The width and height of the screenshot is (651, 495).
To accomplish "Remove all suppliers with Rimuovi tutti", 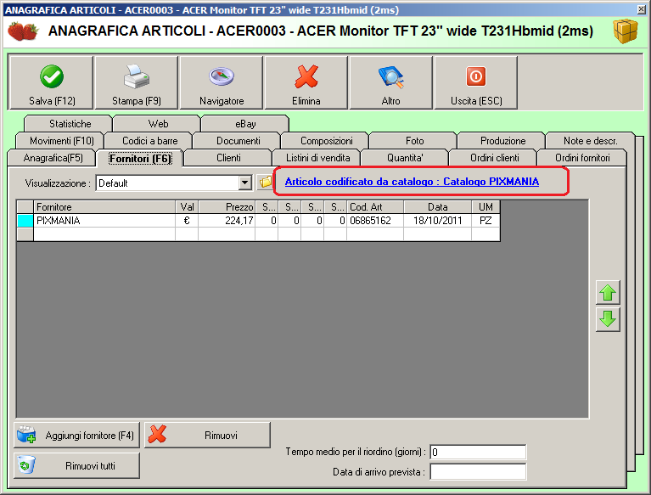I will [76, 465].
